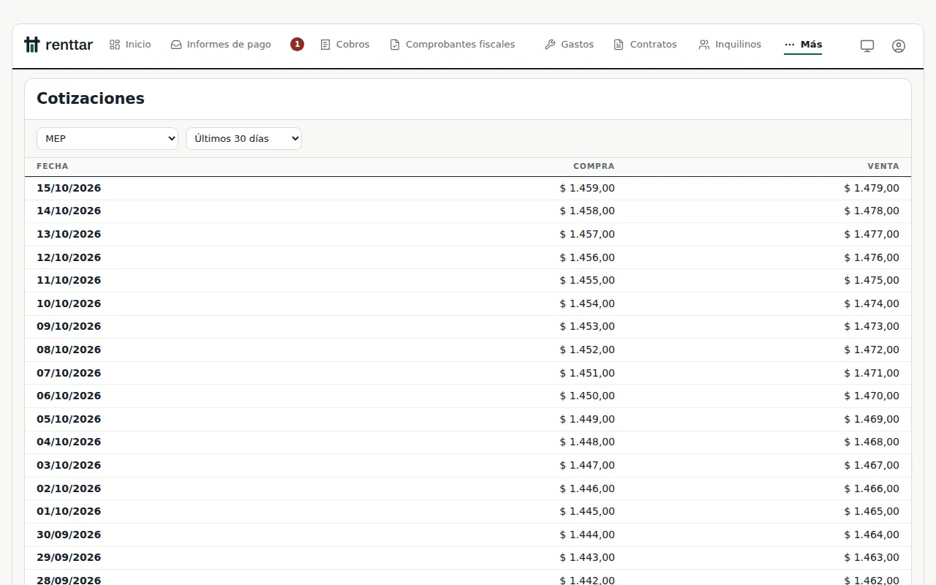Screen dimensions: 936x585
Task: Click the COMPRA column header
Action: point(594,166)
